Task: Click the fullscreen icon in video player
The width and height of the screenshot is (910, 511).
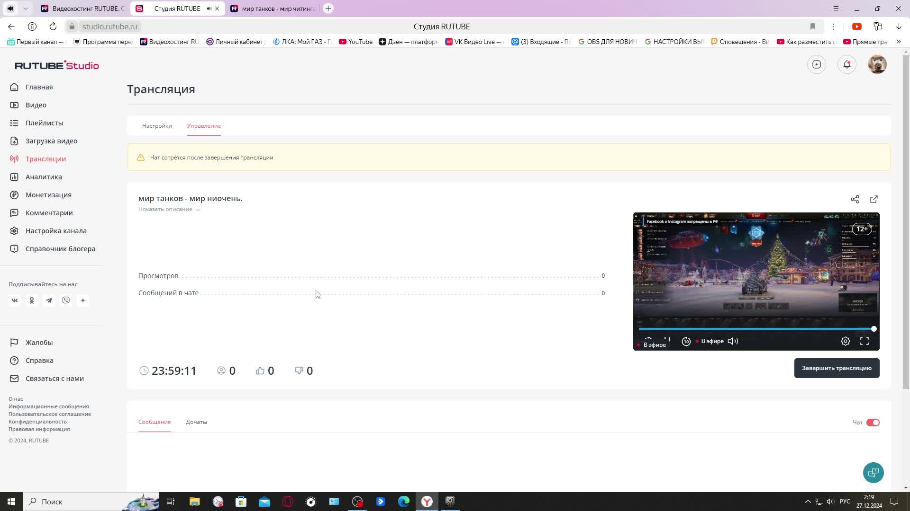Action: 865,341
